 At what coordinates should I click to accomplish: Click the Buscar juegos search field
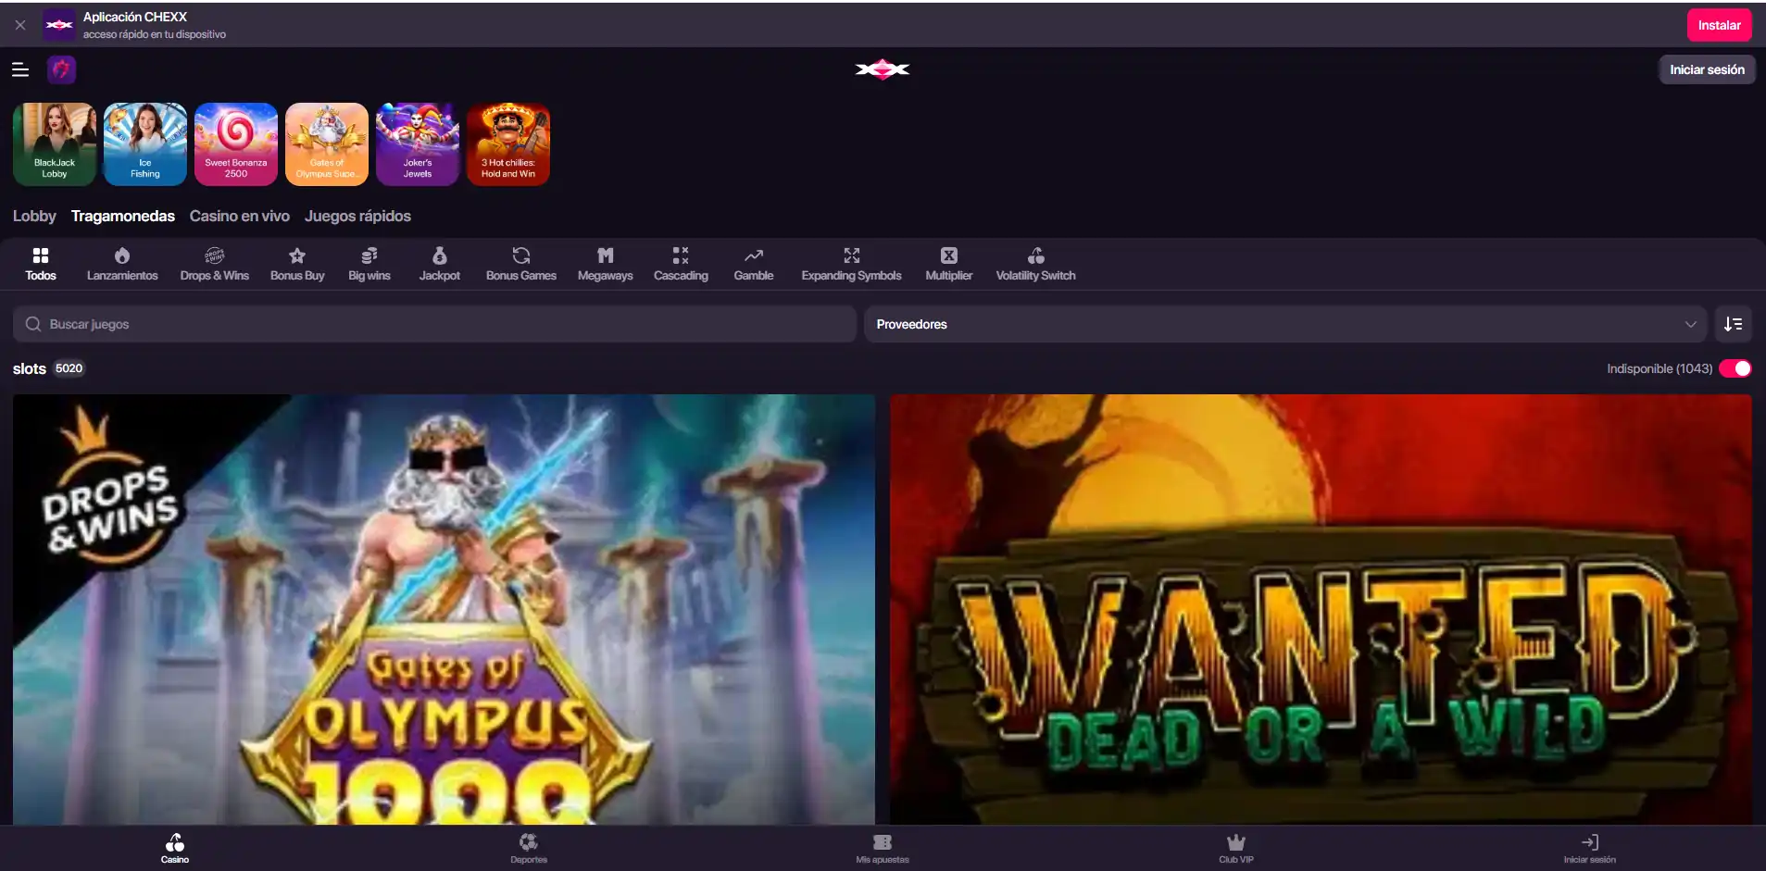[x=434, y=324]
